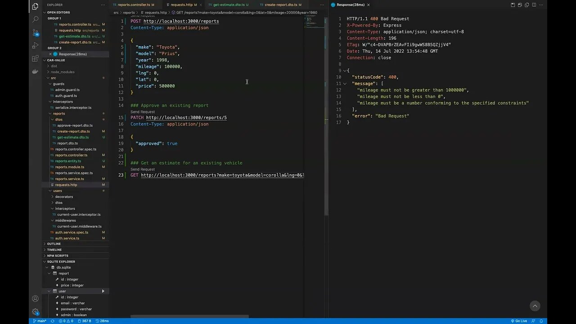Image resolution: width=576 pixels, height=324 pixels.
Task: Open more actions ellipsis in left editor group
Action: tap(322, 5)
